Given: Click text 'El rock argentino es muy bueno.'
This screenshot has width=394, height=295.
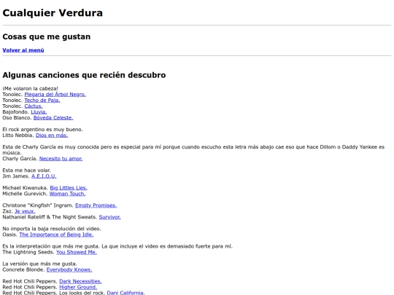Looking at the screenshot, I should [43, 130].
